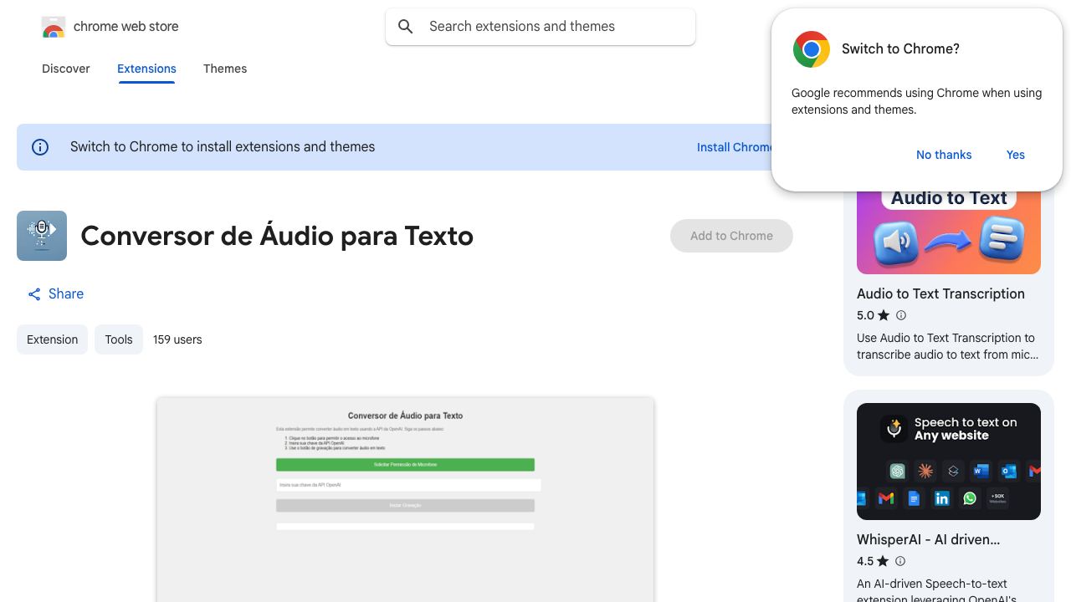Click the Add to Chrome button
Screen dimensions: 1071x602
pyautogui.click(x=731, y=236)
